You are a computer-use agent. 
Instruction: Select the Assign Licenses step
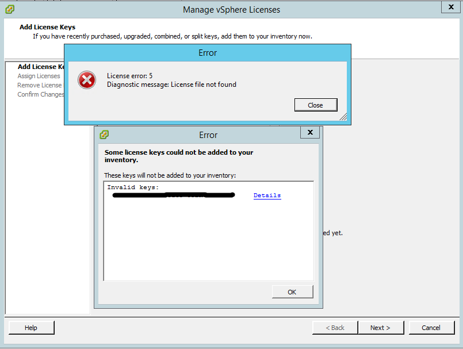[39, 76]
